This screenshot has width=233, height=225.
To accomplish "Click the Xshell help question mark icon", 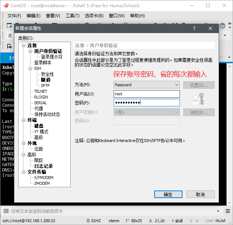I will tap(222, 26).
